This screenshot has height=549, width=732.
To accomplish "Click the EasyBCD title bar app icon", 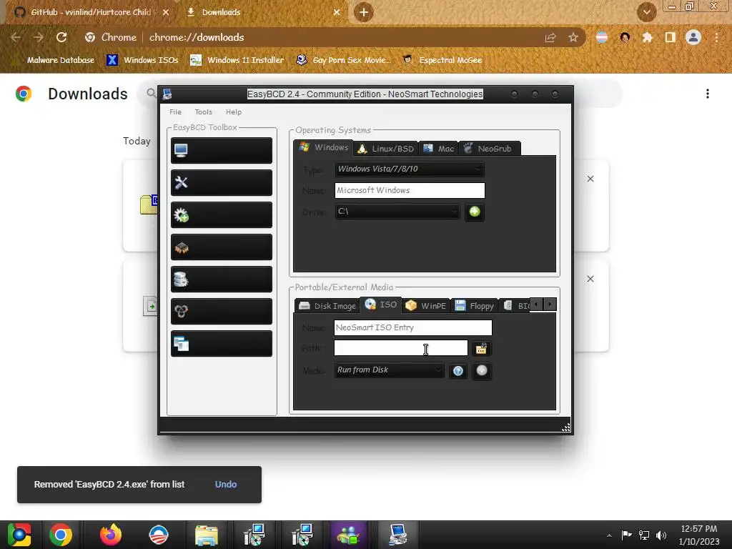I will pos(167,94).
